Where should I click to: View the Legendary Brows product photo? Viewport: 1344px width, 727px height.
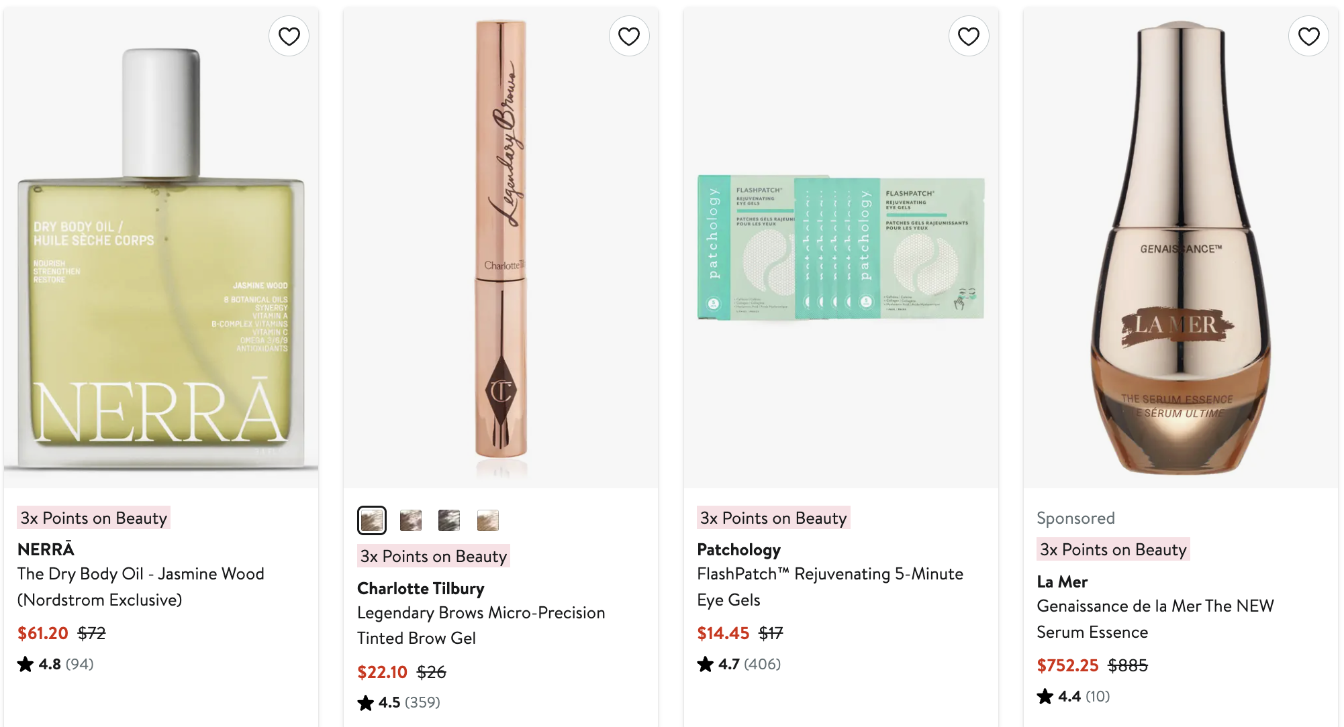[501, 248]
